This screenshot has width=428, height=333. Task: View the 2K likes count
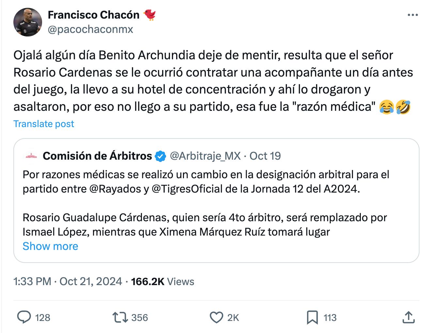click(x=232, y=317)
